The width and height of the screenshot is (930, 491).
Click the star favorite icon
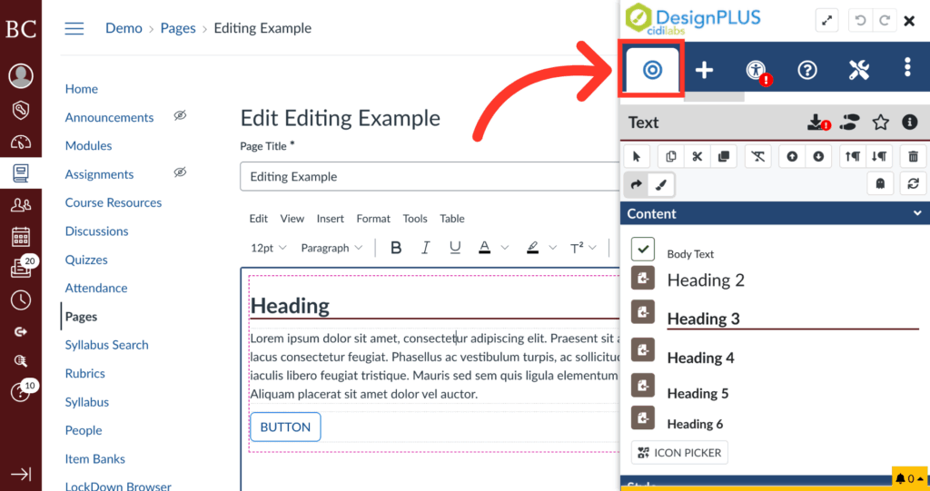click(881, 123)
